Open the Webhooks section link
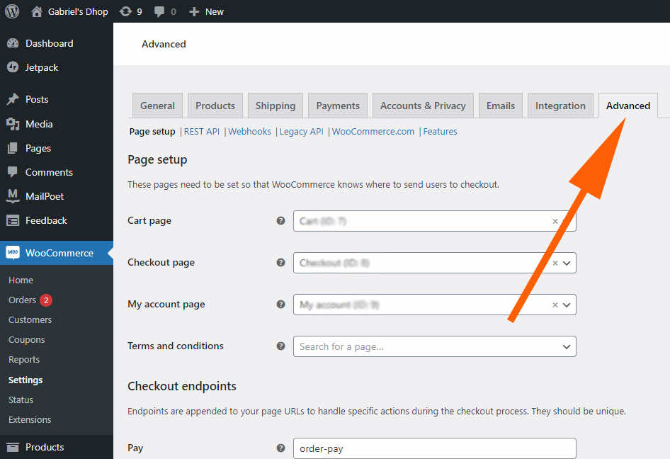 [249, 132]
